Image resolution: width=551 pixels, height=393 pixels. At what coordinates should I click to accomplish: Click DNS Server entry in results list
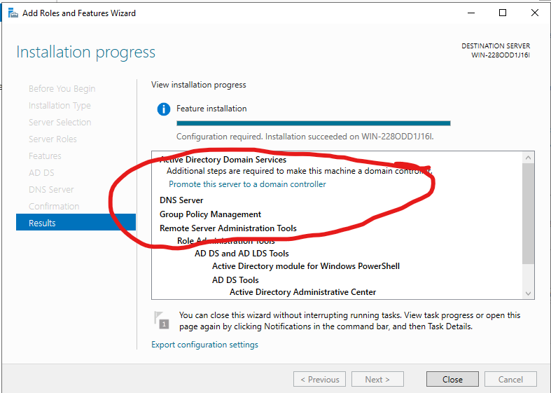click(x=181, y=200)
